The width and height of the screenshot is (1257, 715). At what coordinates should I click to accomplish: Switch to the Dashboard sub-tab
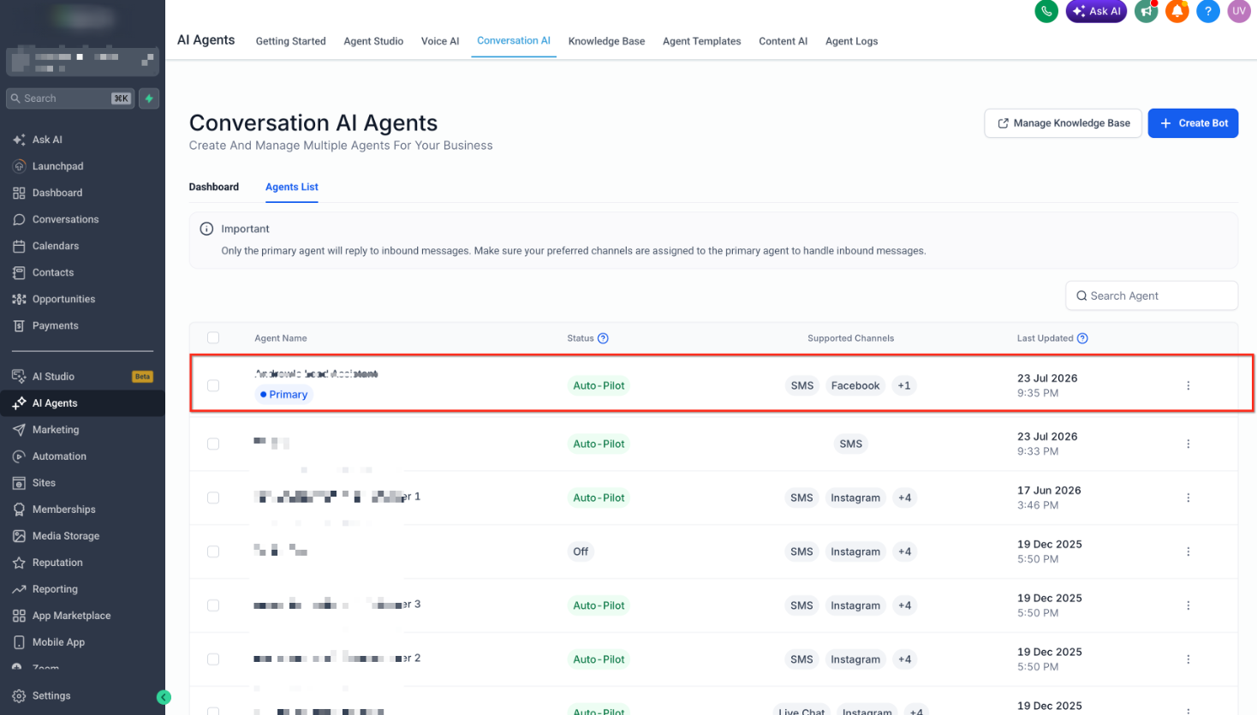click(x=214, y=187)
